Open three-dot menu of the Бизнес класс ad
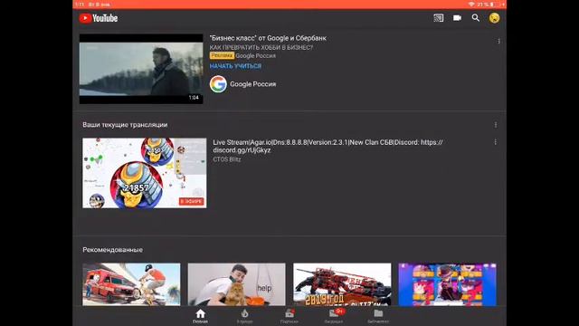Viewport: 579px width, 326px height. point(498,41)
